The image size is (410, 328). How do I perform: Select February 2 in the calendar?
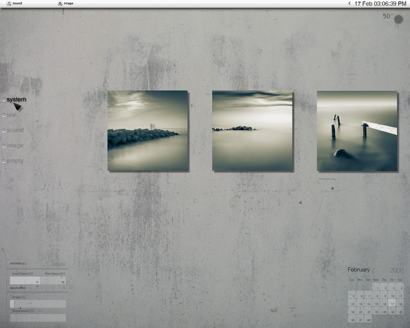click(x=384, y=286)
